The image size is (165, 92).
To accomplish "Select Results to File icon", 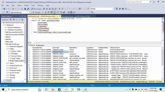I will point(74,12).
